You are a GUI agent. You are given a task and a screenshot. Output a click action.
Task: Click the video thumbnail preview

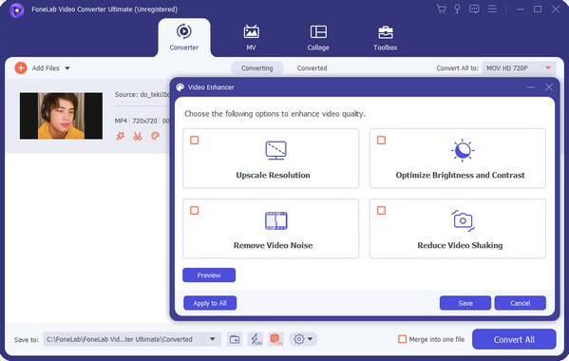point(61,116)
